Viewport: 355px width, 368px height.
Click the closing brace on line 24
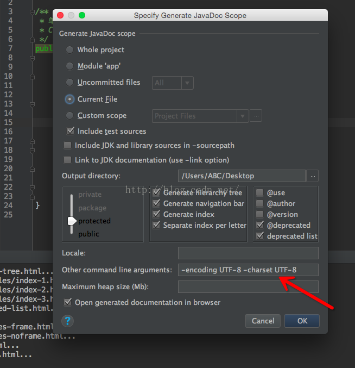point(37,205)
